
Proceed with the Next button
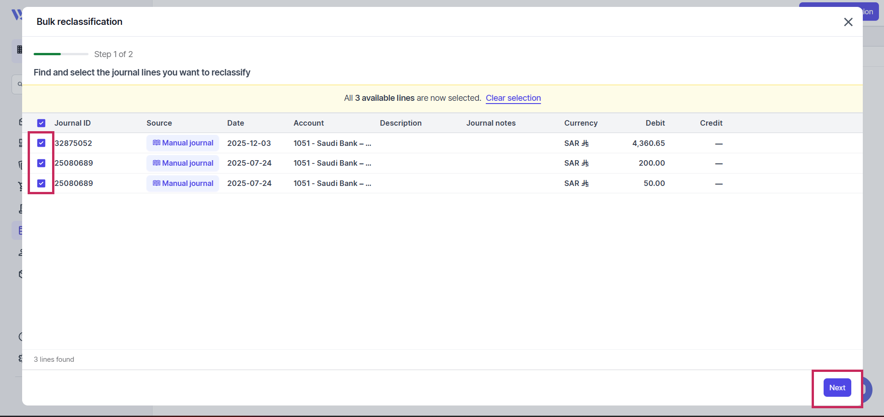coord(837,388)
